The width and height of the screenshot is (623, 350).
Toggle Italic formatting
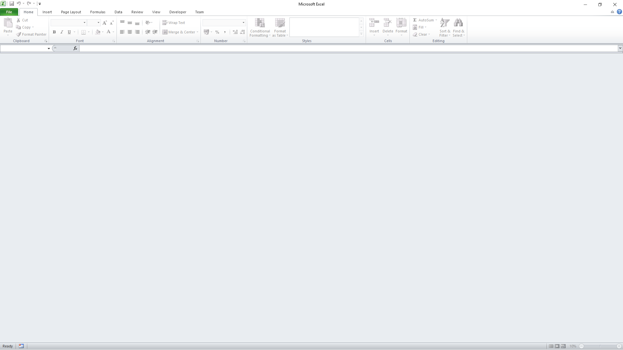[x=62, y=32]
